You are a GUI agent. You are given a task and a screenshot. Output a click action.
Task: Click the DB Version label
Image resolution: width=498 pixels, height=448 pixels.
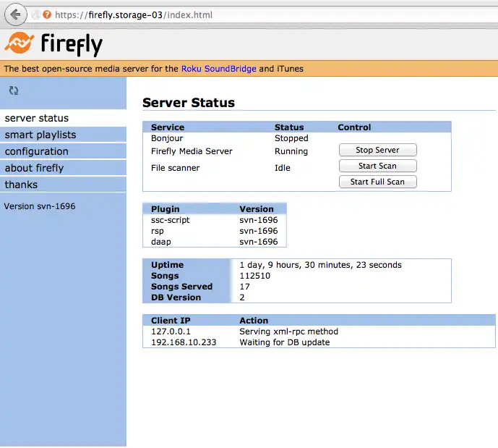click(x=176, y=297)
